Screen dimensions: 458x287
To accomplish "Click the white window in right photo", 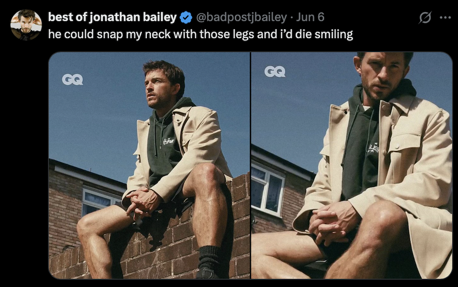I will 268,189.
